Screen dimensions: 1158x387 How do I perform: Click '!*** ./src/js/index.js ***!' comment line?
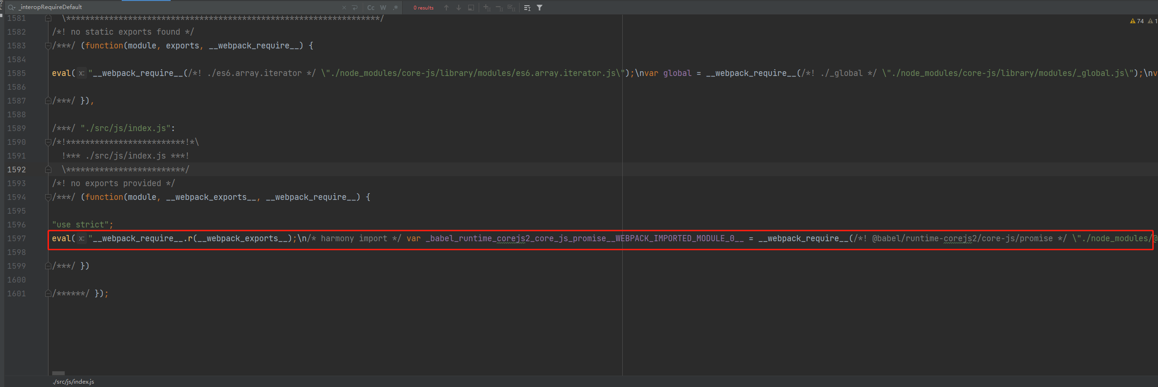[125, 156]
